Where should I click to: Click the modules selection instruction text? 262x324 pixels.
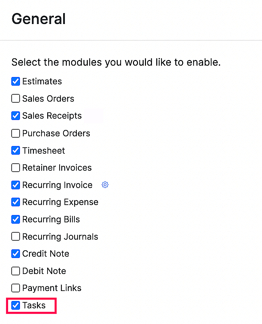point(116,62)
